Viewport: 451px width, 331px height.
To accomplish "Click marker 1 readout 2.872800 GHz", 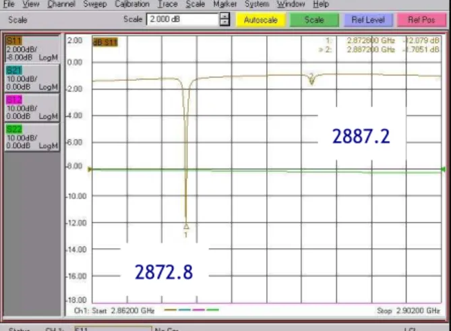I will (371, 40).
